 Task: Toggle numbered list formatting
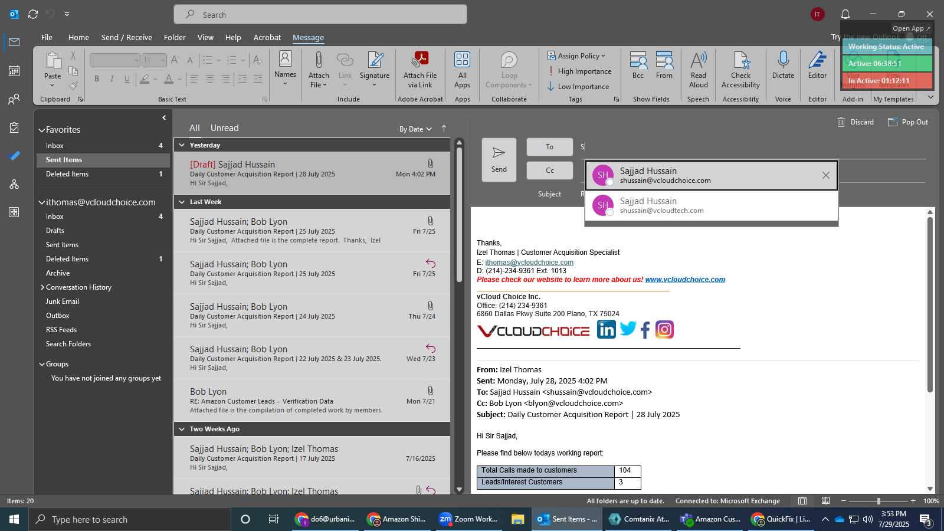point(232,60)
